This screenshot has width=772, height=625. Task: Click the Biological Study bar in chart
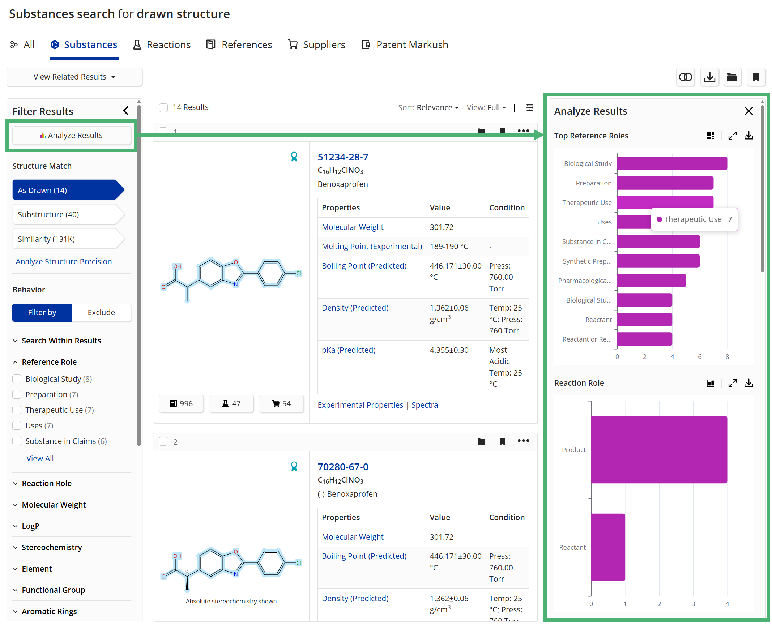click(672, 163)
